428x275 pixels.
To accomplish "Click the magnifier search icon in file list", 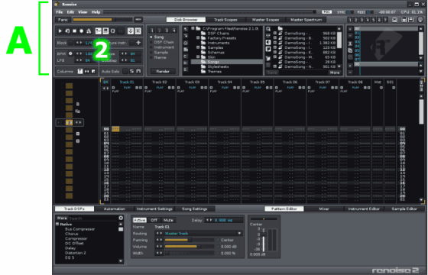I will coord(268,29).
